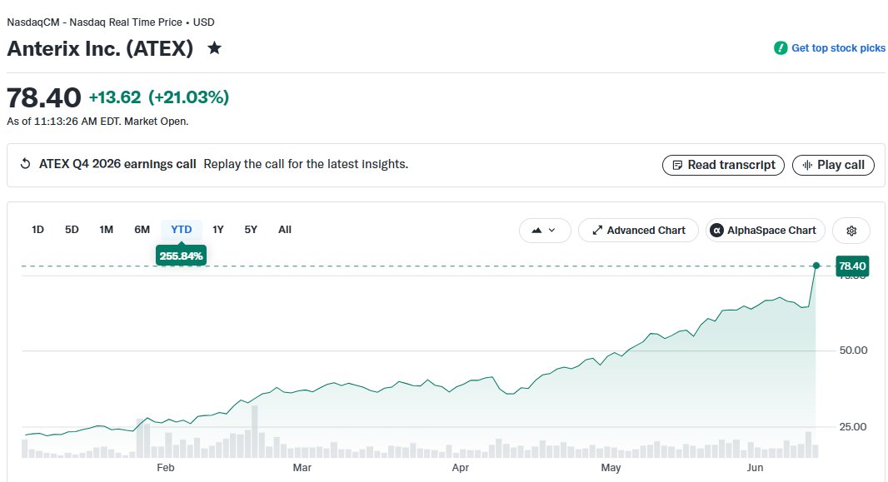888x482 pixels.
Task: Click the green Get top stock picks icon
Action: (x=781, y=48)
